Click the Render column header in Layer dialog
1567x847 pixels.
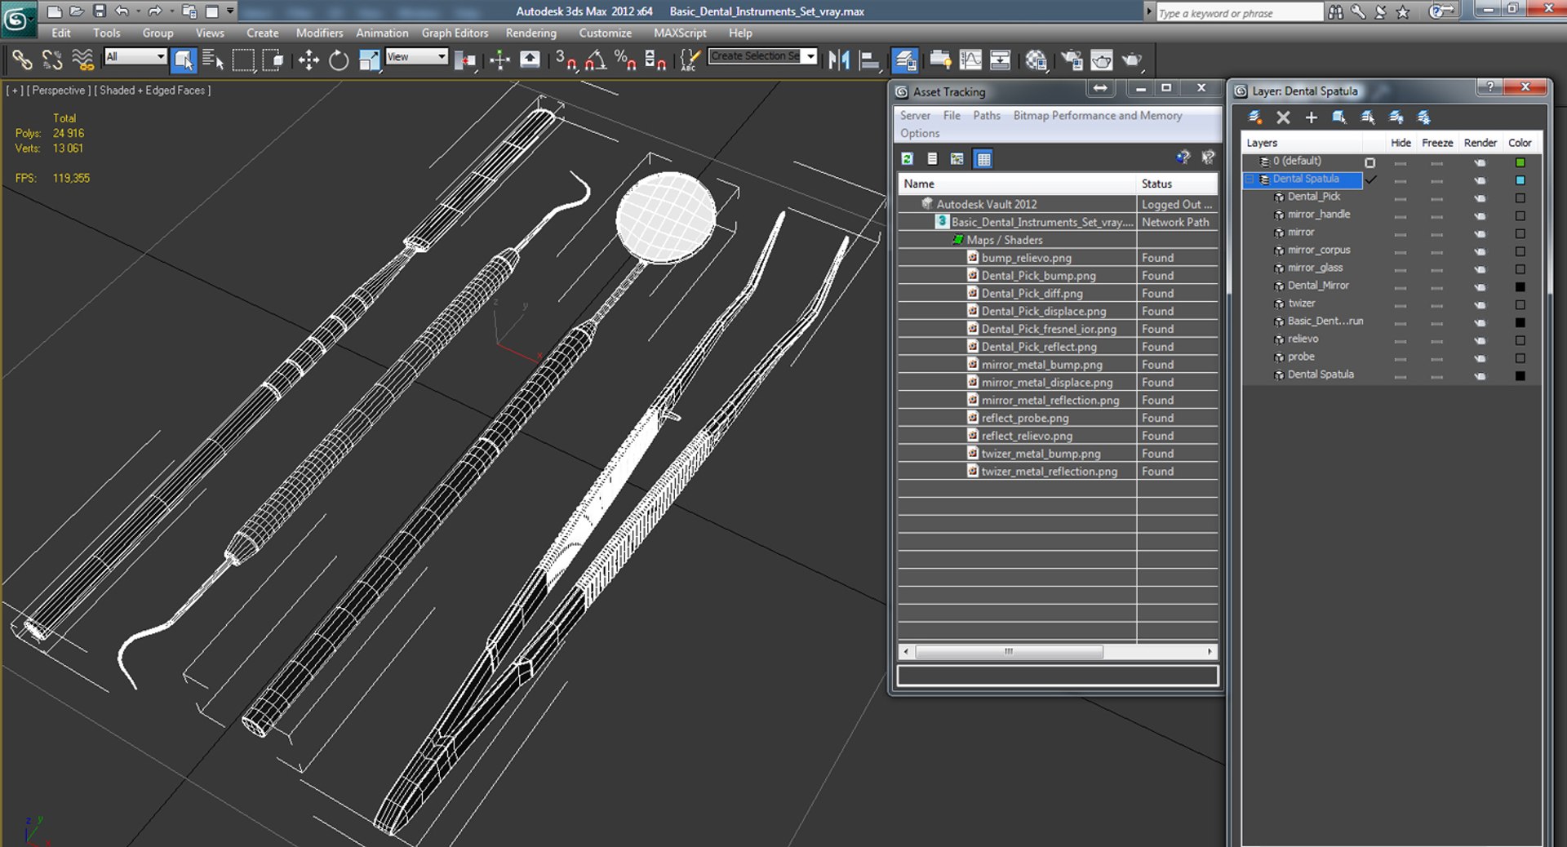pos(1480,143)
